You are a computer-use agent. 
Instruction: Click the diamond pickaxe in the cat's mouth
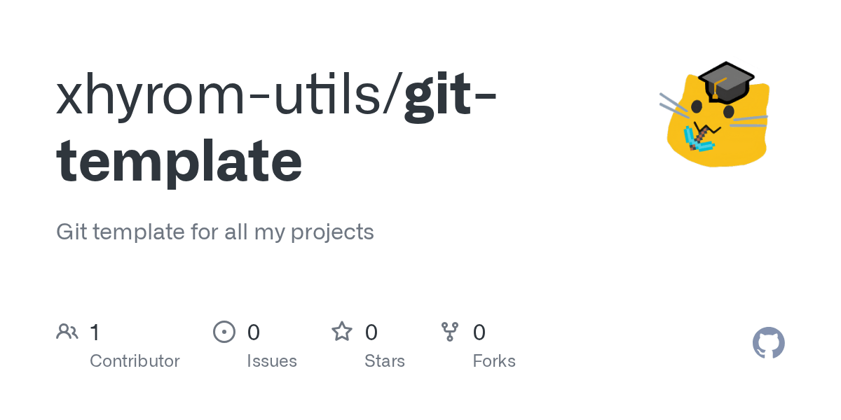pyautogui.click(x=699, y=138)
